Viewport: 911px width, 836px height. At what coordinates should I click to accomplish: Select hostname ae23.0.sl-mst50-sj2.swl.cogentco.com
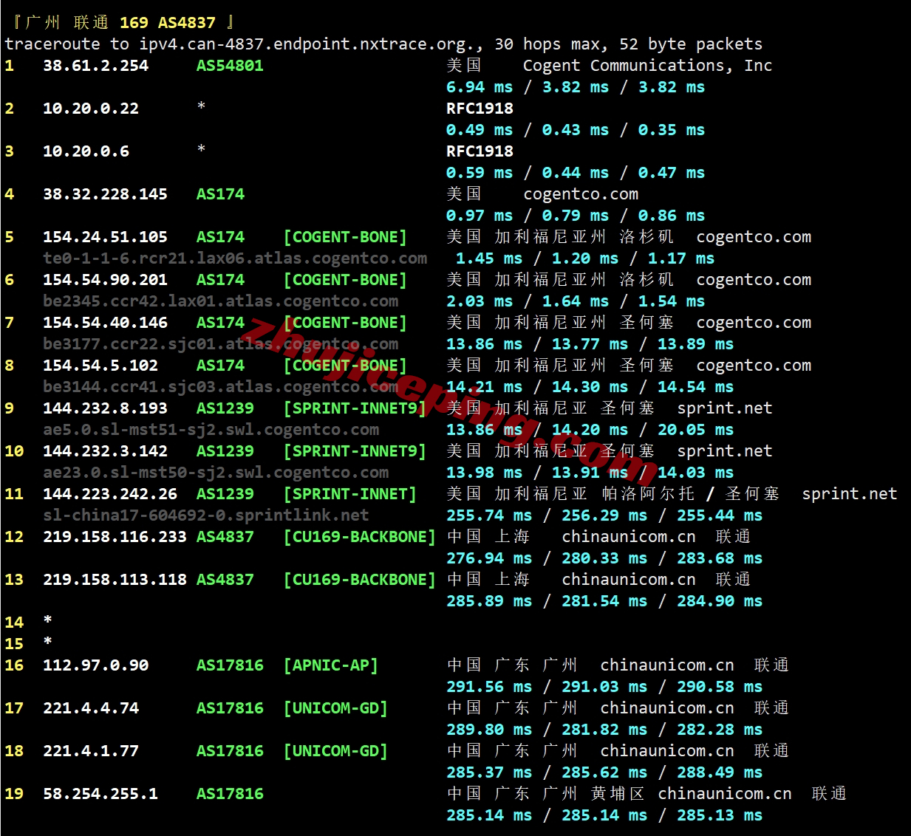216,473
